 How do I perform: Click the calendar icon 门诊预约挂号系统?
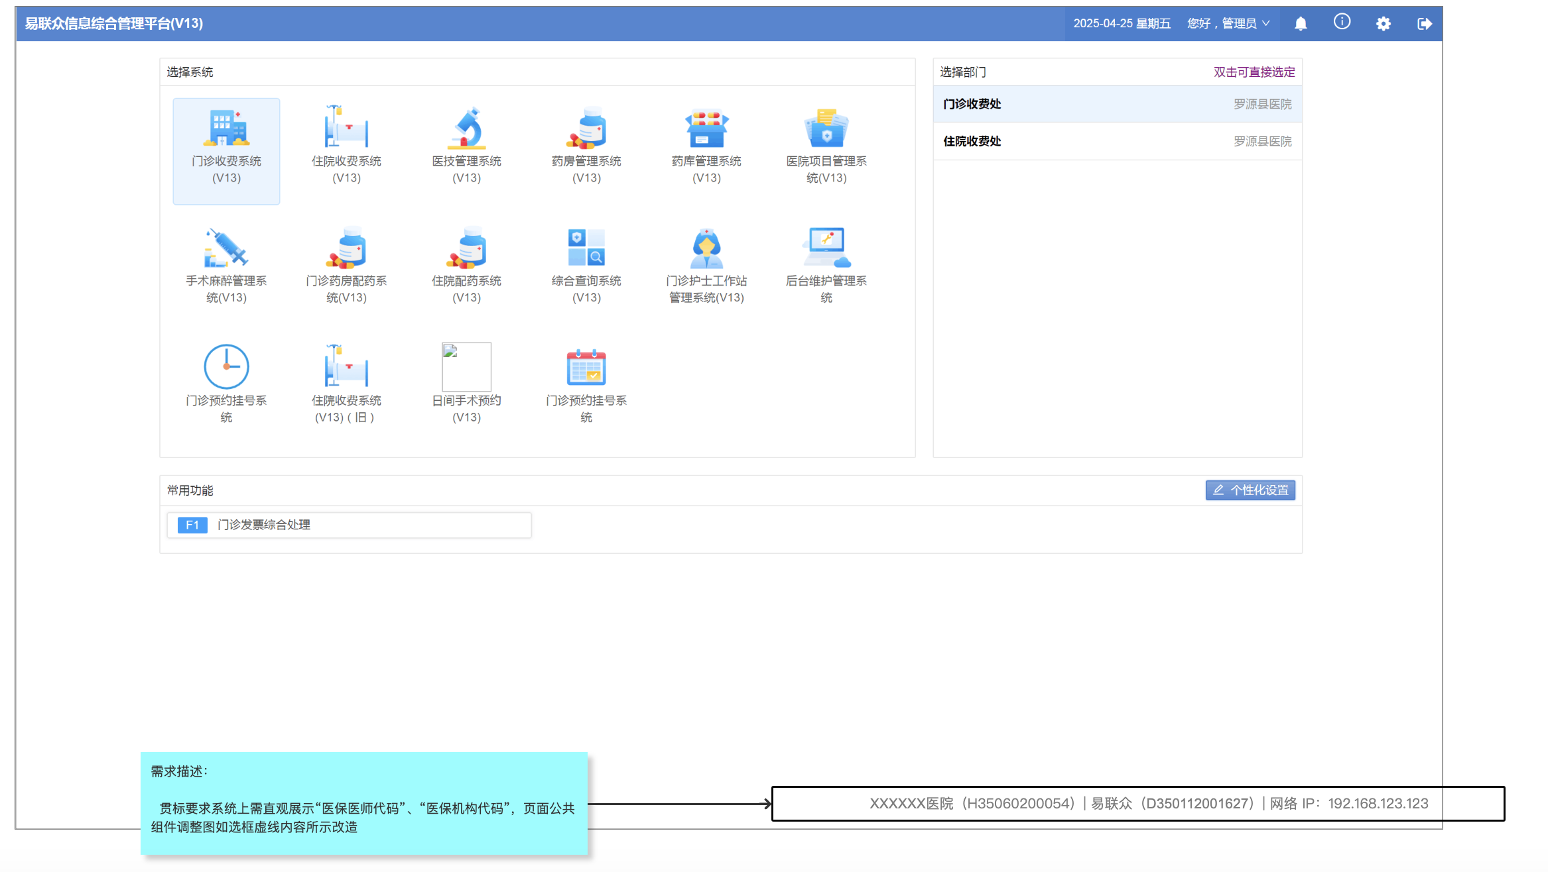point(586,366)
